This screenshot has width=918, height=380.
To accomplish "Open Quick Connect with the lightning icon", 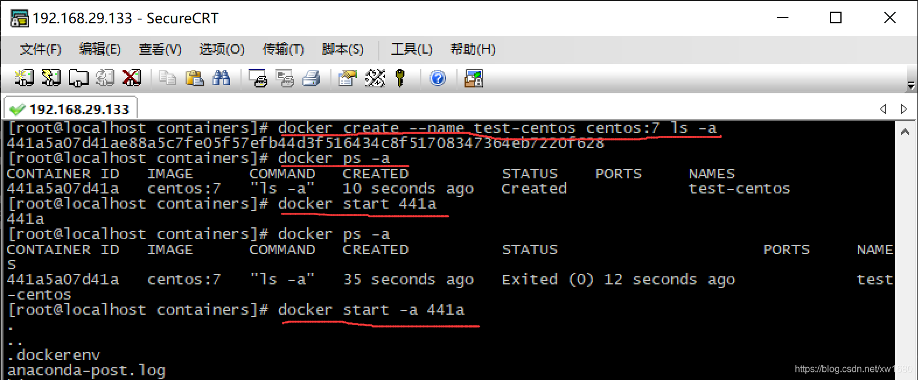I will coord(51,78).
